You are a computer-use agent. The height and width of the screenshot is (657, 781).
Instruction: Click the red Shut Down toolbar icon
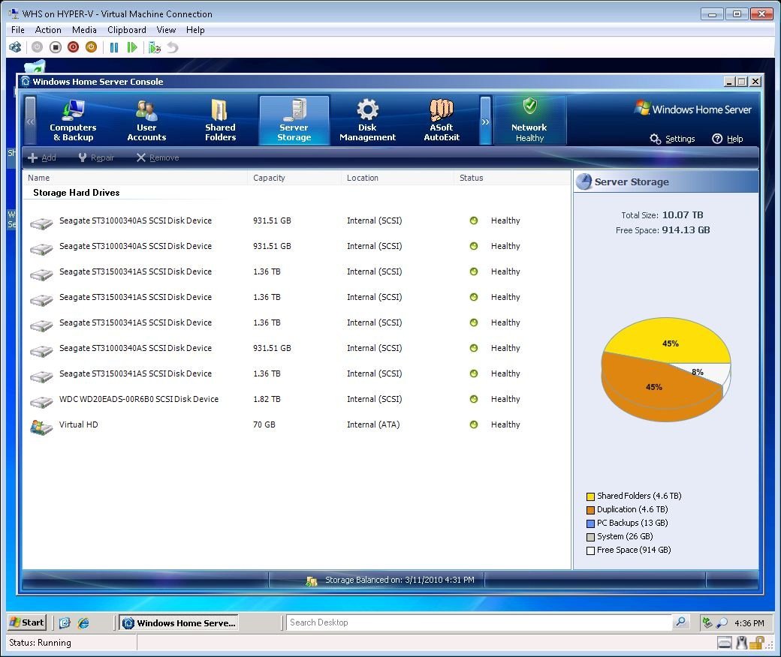[74, 47]
